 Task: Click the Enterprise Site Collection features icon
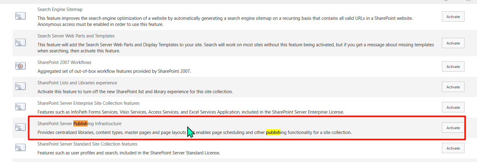click(x=20, y=107)
